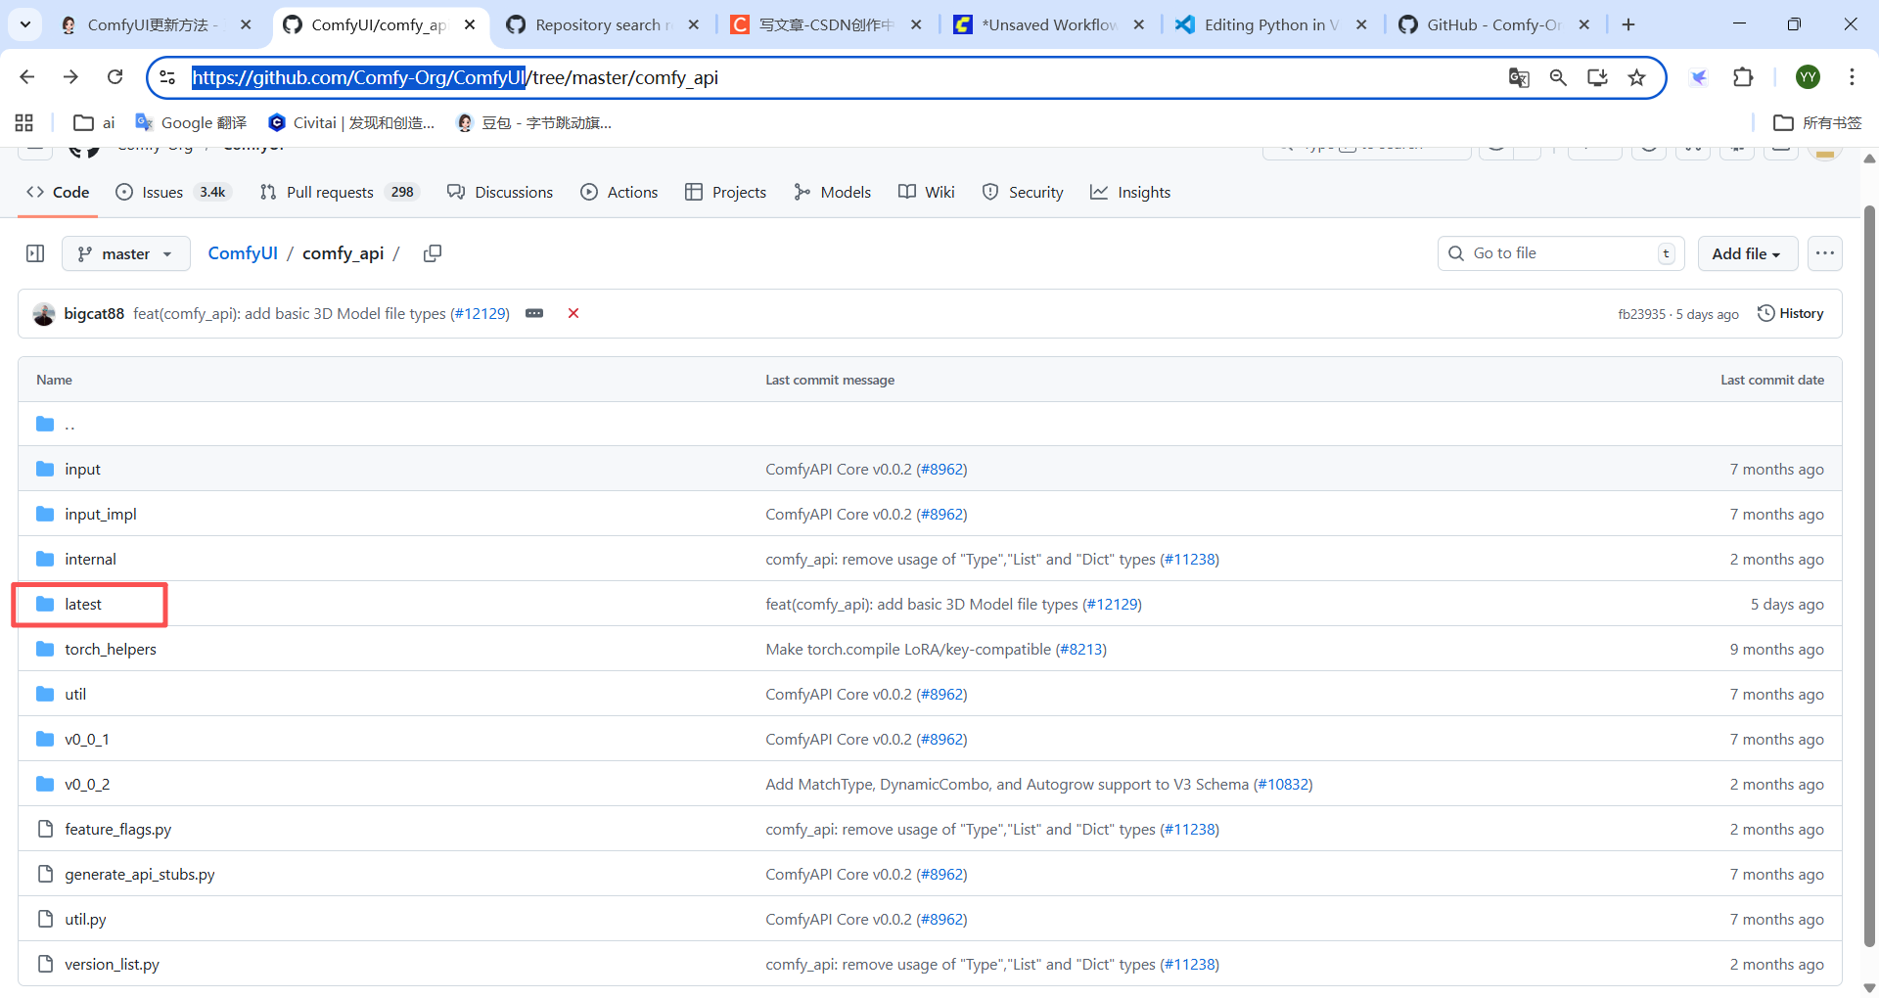
Task: Copy the comfy_api path icon
Action: tap(432, 253)
